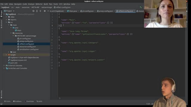Open pom.xml in the project tree
The width and height of the screenshot is (191, 107).
click(14, 63)
